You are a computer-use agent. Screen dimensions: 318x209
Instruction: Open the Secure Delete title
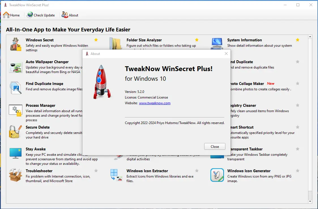38,127
